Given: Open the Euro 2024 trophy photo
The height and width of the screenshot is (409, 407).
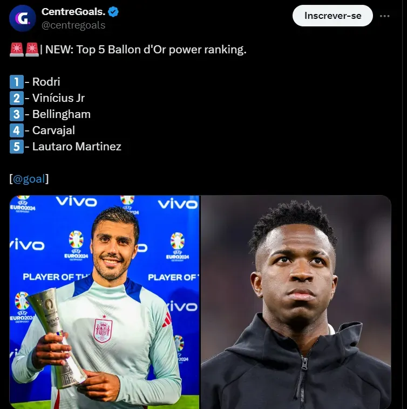Looking at the screenshot, I should (x=104, y=302).
